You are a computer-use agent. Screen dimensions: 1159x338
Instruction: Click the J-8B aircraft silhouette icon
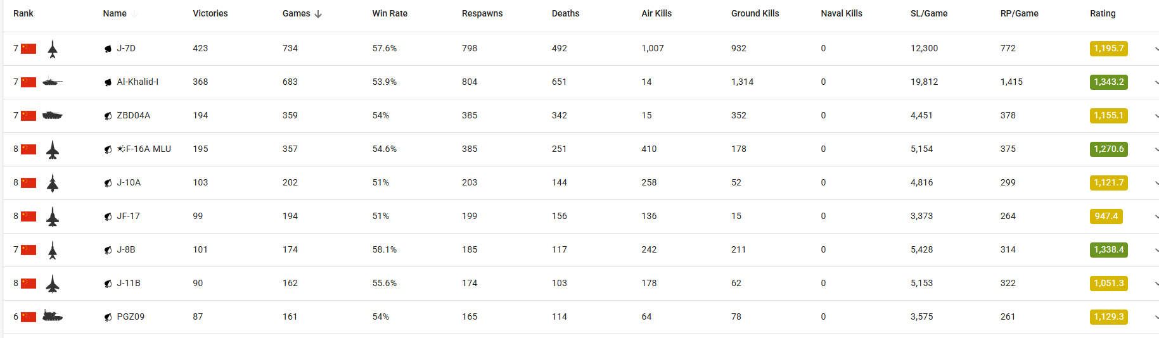pyautogui.click(x=53, y=251)
